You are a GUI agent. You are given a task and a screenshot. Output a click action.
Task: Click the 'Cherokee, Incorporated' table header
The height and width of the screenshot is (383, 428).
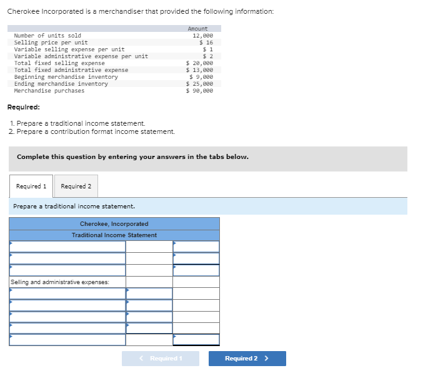pos(114,224)
